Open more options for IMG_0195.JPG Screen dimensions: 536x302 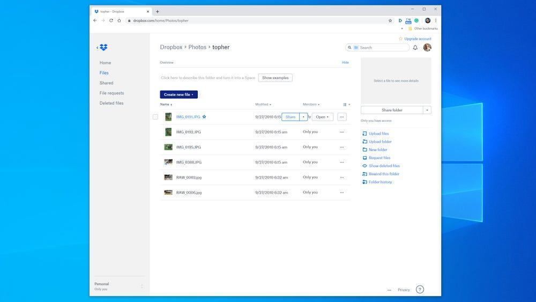point(342,147)
